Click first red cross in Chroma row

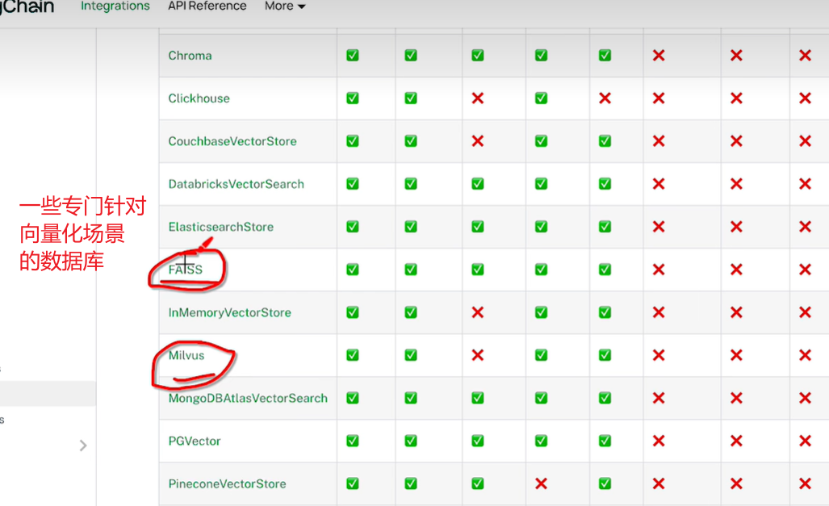(x=658, y=56)
